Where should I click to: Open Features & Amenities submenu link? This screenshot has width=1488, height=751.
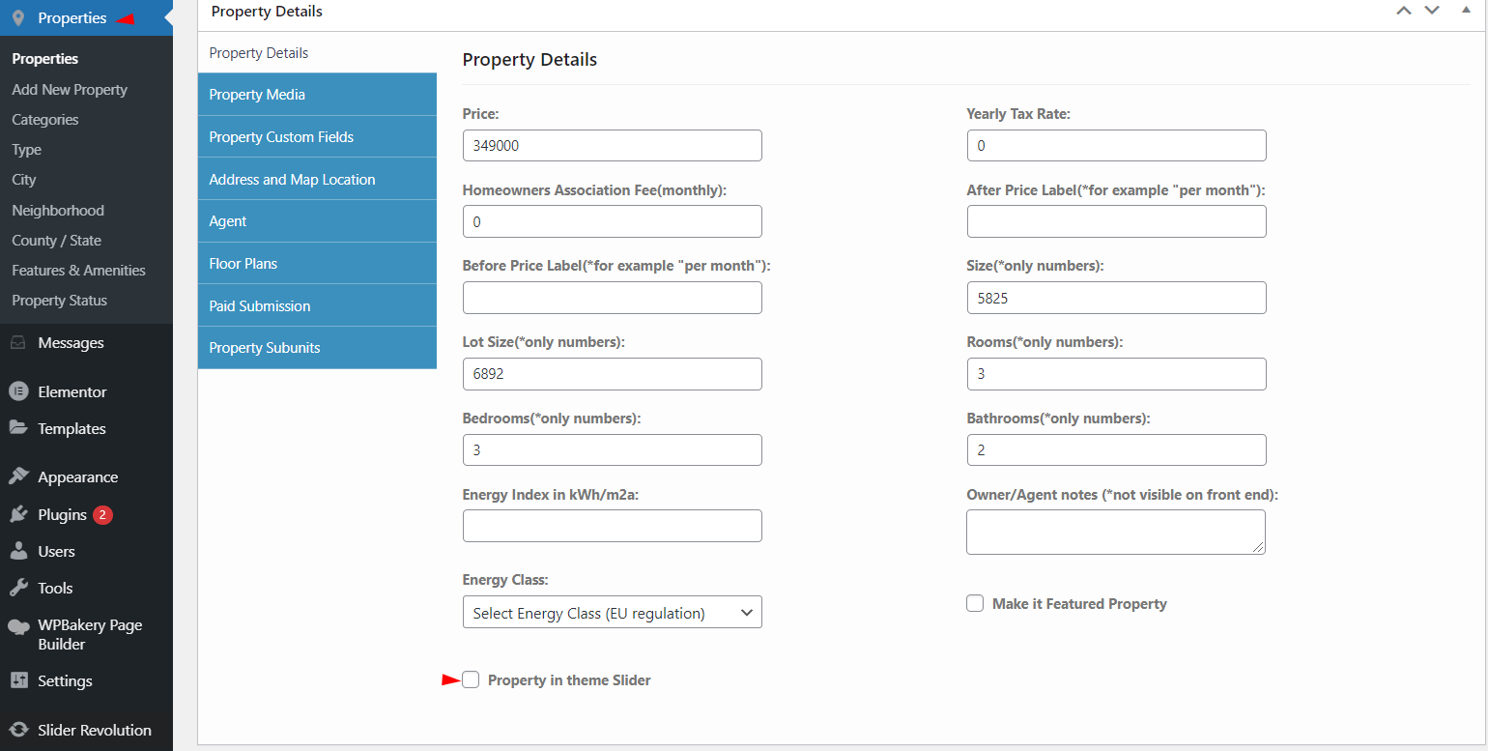click(x=78, y=271)
